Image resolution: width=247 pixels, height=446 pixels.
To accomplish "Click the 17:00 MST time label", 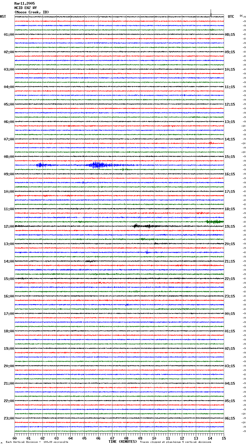I will [9, 314].
